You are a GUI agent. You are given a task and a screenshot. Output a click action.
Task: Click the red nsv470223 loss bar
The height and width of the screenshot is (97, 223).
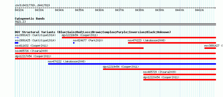point(172,43)
